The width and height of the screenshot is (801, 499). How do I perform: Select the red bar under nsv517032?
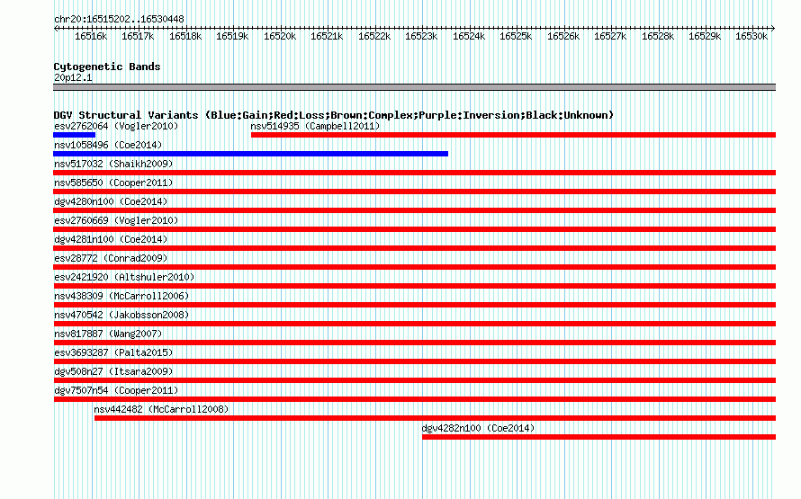(x=414, y=173)
